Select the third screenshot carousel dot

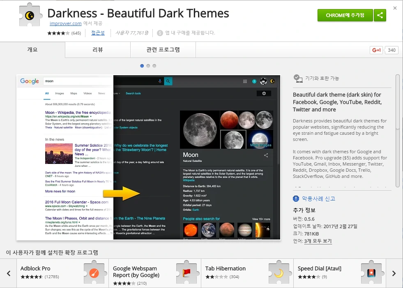click(x=154, y=66)
